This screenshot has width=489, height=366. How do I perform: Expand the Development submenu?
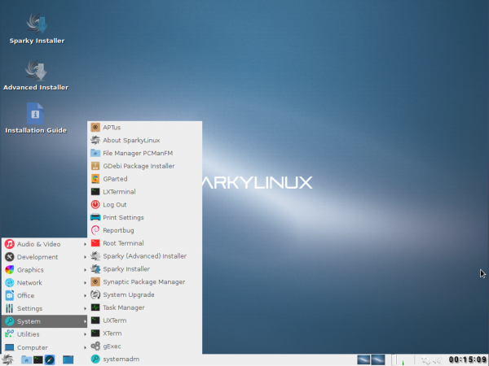[45, 257]
